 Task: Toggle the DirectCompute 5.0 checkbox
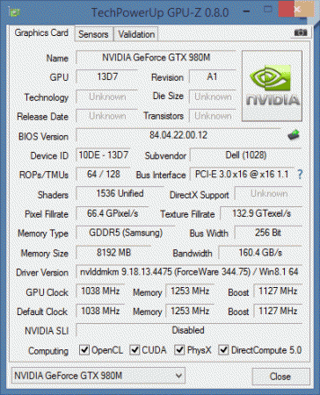223,350
